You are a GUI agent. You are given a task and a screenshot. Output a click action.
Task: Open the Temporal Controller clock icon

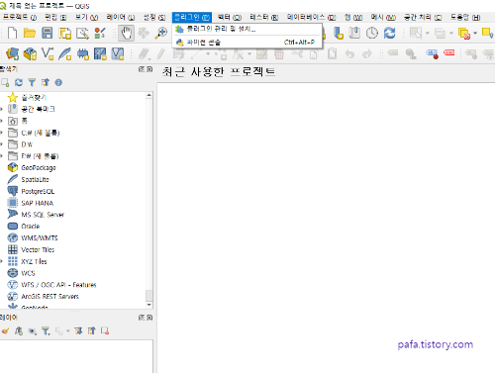(x=372, y=33)
